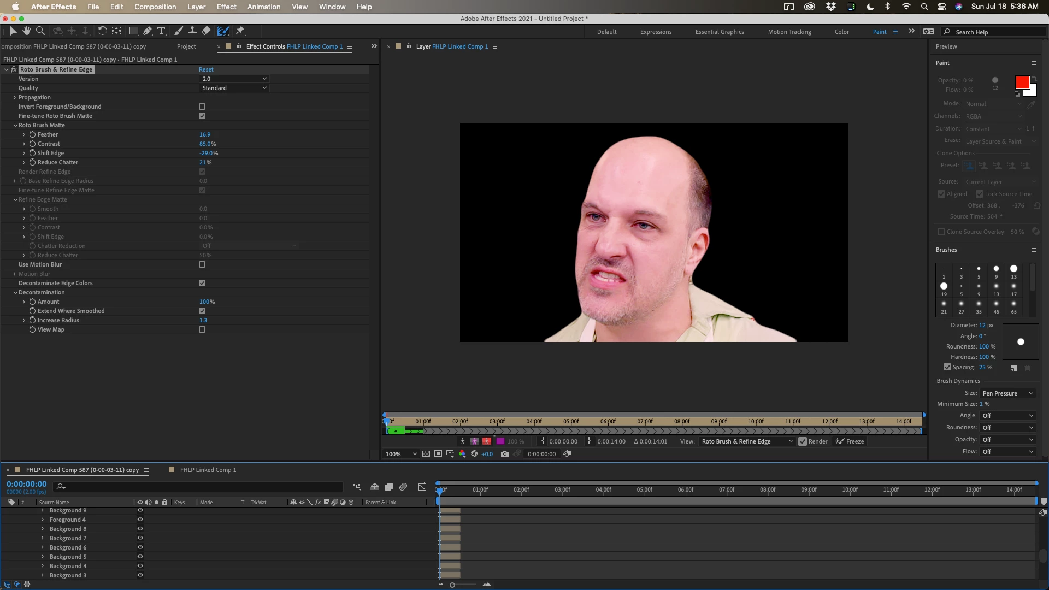Open the FHLP Linked Comp 1 timeline tab
Image resolution: width=1049 pixels, height=590 pixels.
tap(208, 470)
